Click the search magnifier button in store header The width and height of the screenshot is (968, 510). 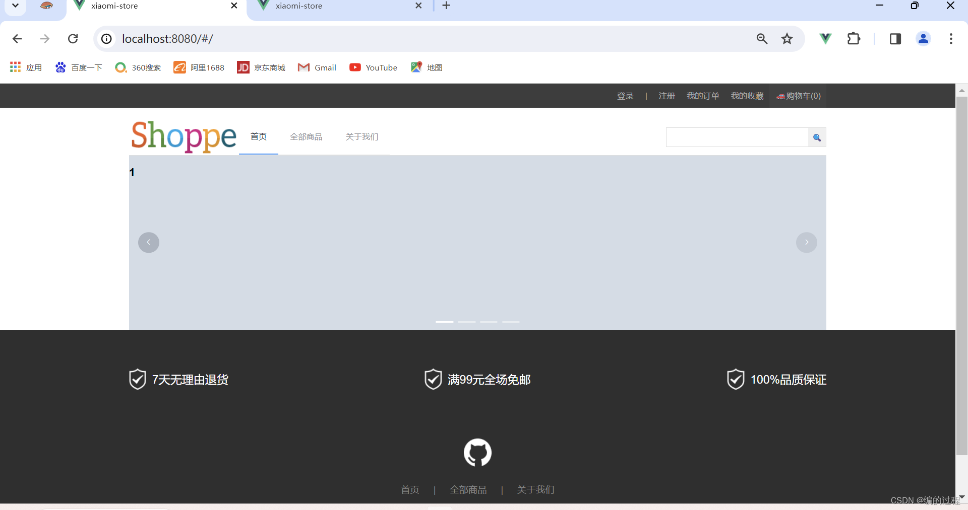point(817,137)
